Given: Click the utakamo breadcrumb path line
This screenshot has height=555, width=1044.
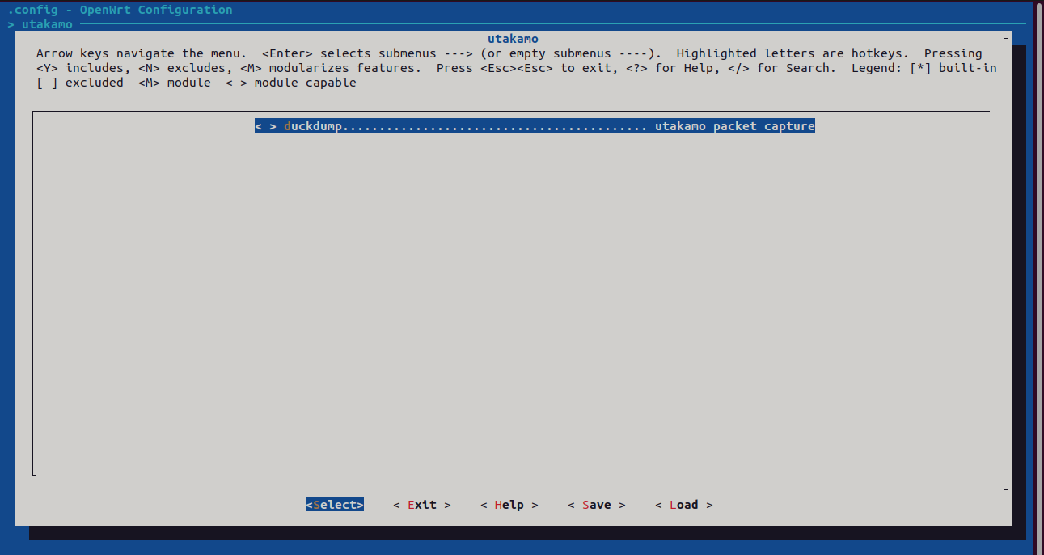Looking at the screenshot, I should 40,24.
